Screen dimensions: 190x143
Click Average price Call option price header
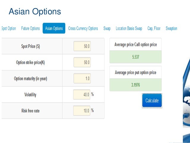pyautogui.click(x=136, y=44)
